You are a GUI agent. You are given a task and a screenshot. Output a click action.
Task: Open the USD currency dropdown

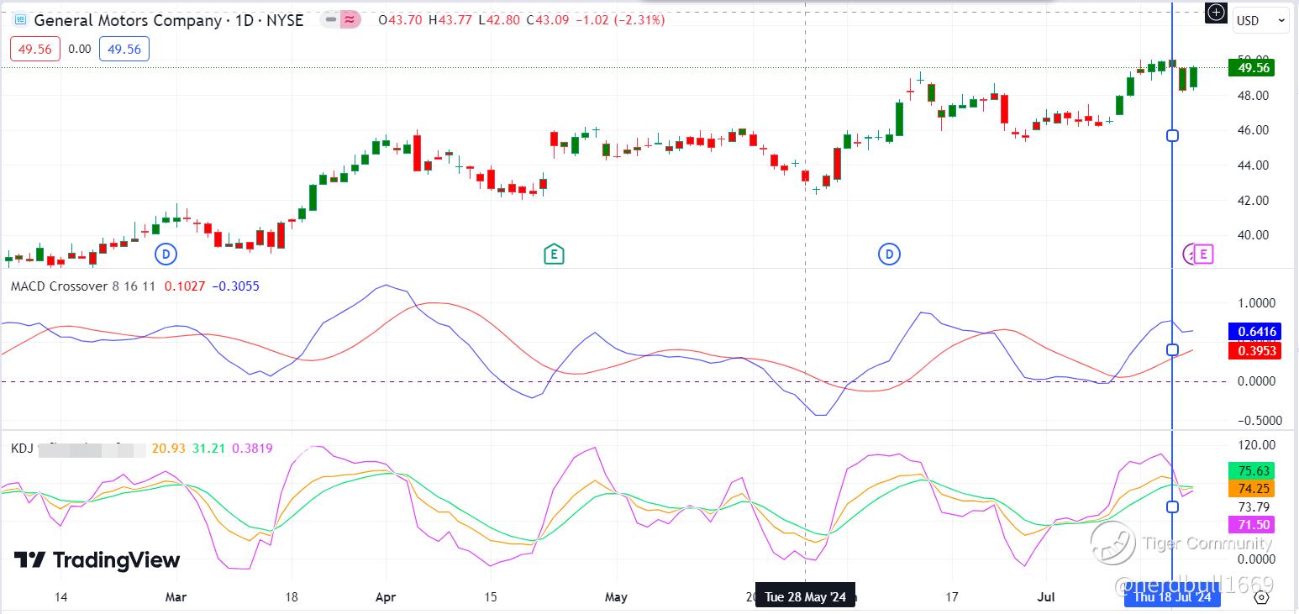(x=1260, y=21)
